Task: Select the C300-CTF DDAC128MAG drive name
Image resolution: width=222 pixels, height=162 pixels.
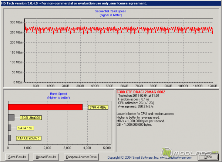Action: coord(141,92)
